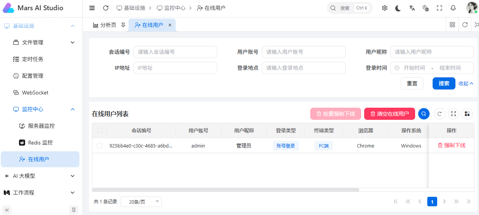
Task: Toggle the sidebar menu hamburger icon
Action: pos(92,8)
